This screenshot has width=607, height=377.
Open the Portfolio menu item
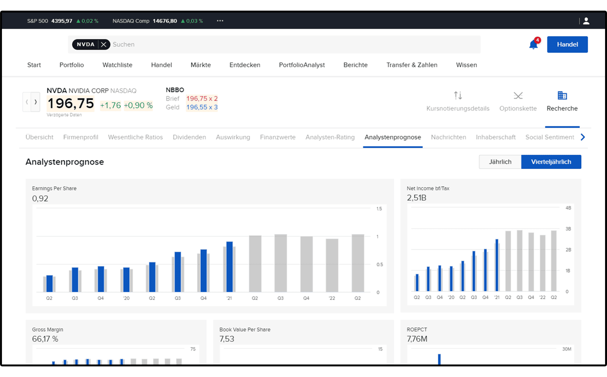[x=72, y=65]
